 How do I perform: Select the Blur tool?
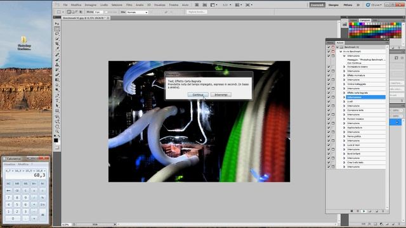pyautogui.click(x=57, y=85)
